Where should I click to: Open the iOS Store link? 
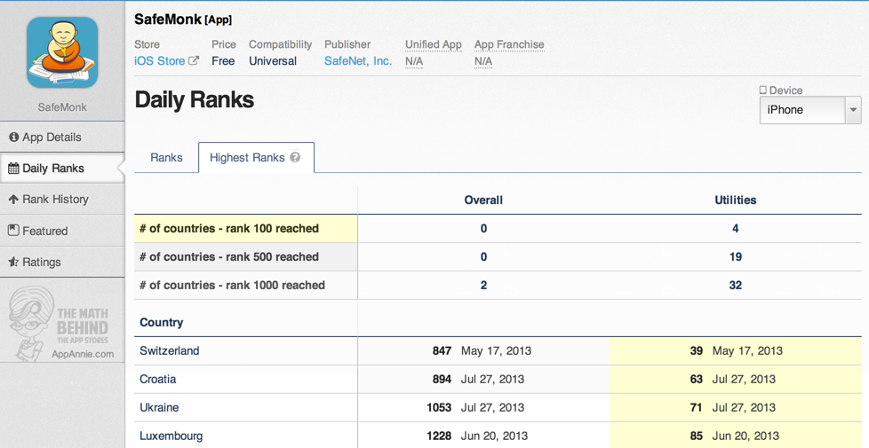(x=159, y=61)
